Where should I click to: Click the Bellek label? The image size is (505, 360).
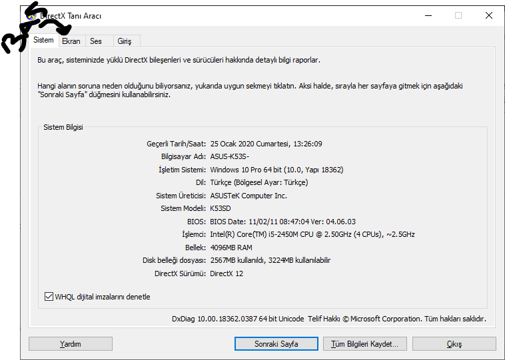coord(195,248)
